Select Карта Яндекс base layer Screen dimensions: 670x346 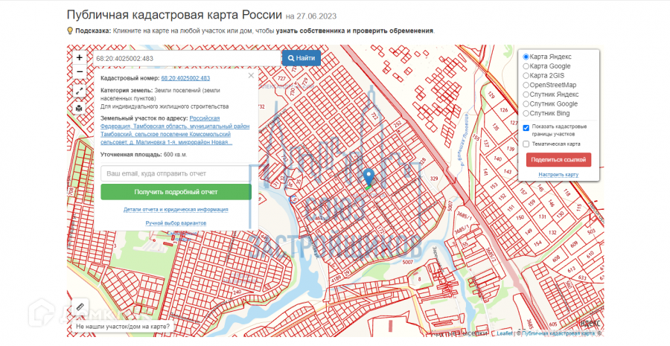526,57
